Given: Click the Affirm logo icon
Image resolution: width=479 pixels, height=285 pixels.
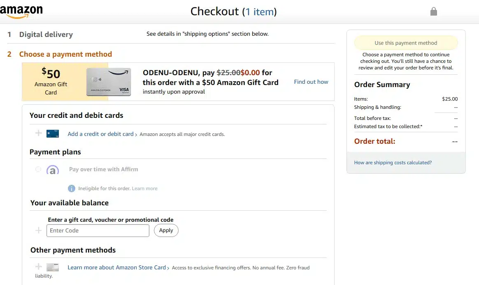Looking at the screenshot, I should [52, 170].
